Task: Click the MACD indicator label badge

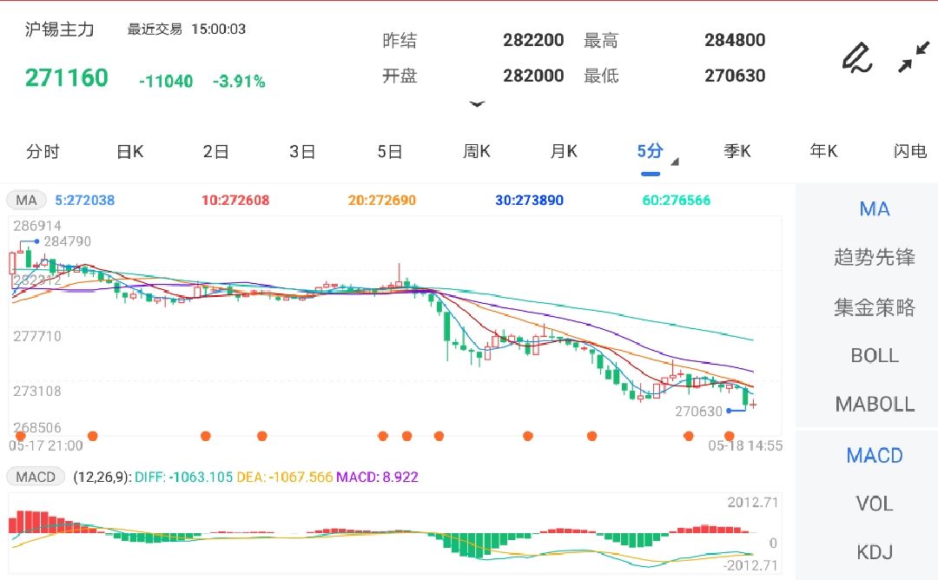Action: click(36, 477)
